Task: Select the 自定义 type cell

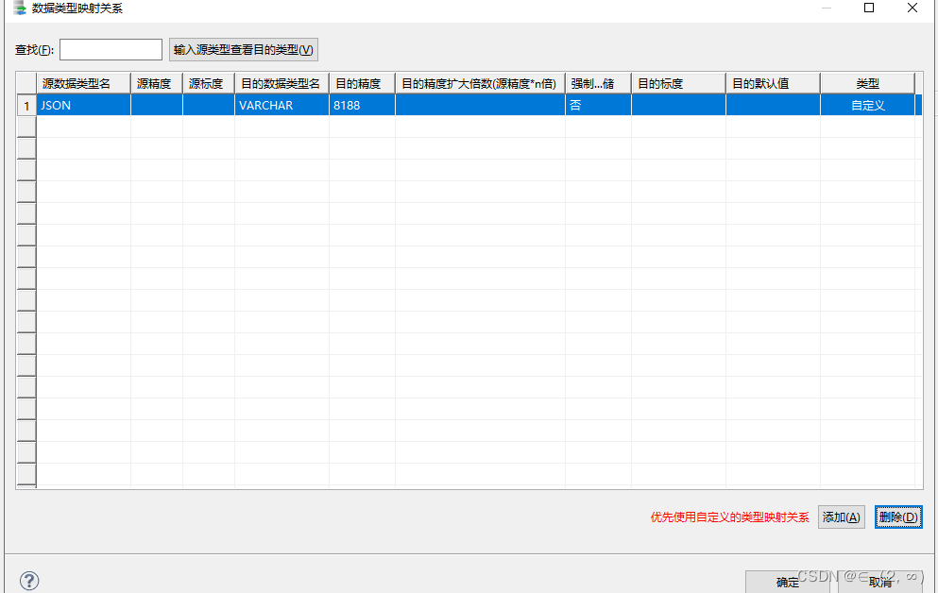Action: pos(868,105)
